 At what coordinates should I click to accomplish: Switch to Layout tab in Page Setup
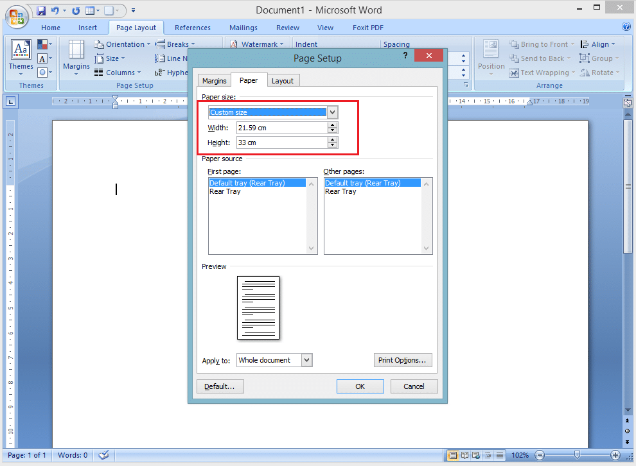[282, 81]
